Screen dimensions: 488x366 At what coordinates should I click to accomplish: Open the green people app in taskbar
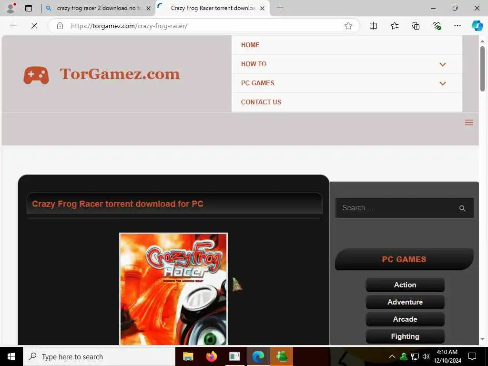click(x=281, y=356)
